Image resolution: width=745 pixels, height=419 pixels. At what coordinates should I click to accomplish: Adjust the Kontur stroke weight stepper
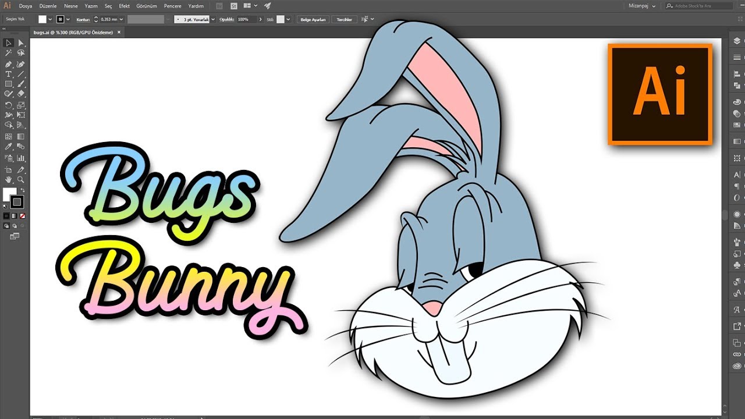[x=97, y=19]
